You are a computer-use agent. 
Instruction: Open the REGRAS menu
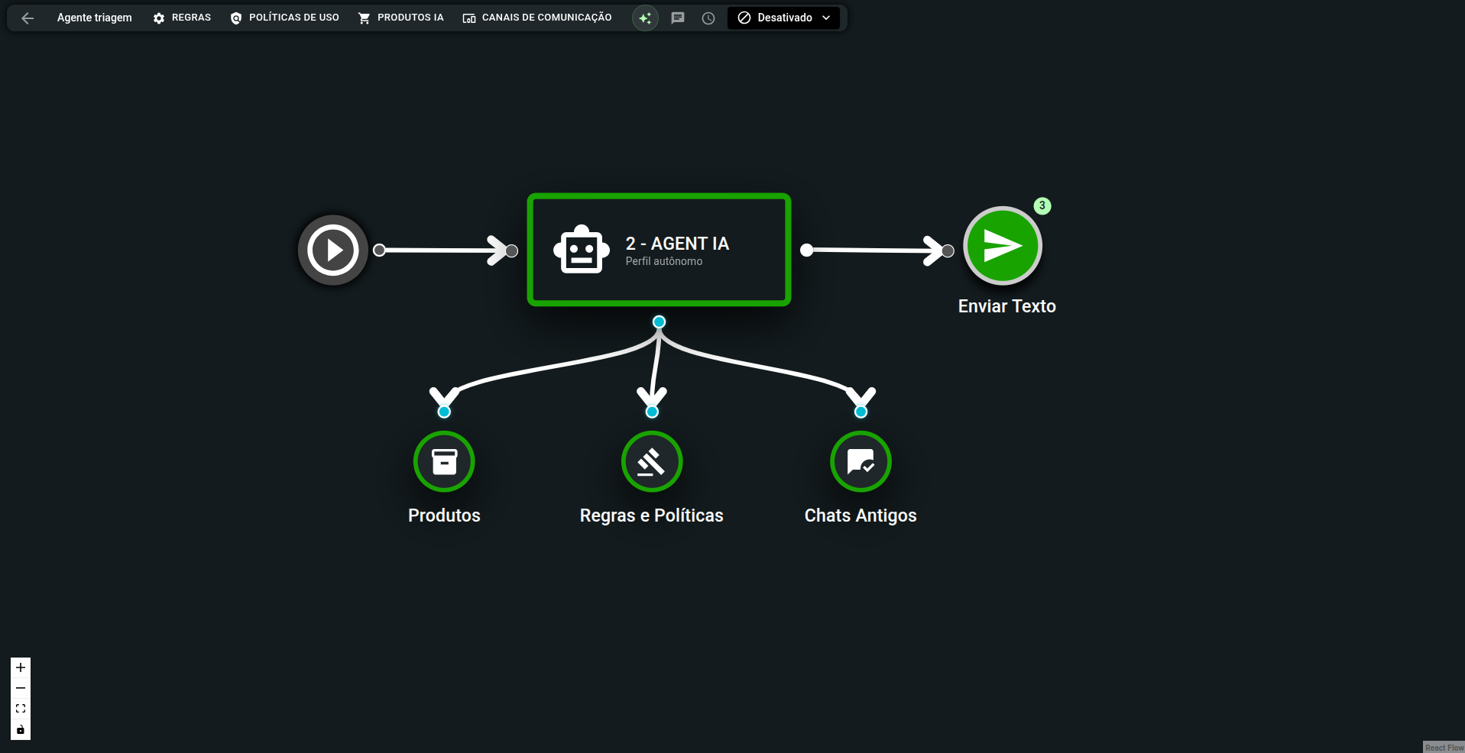(x=182, y=18)
